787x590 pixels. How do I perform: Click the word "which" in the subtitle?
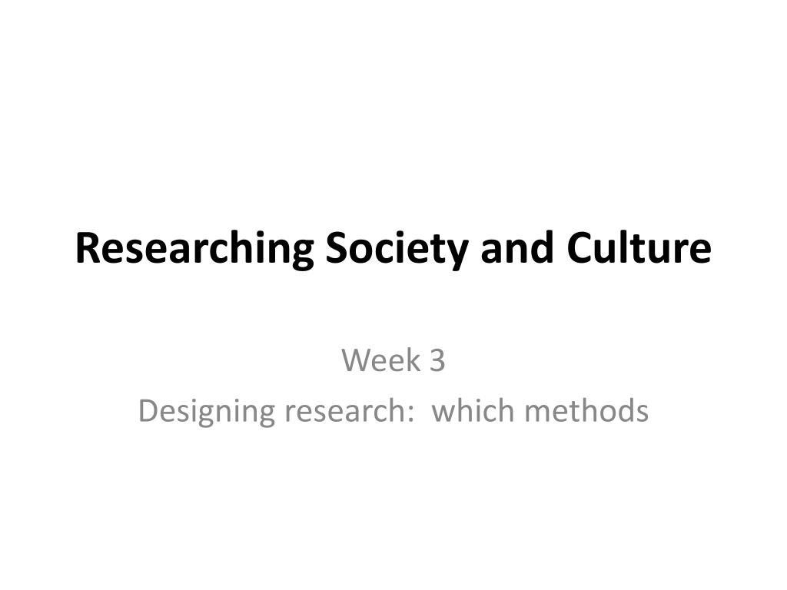(473, 409)
